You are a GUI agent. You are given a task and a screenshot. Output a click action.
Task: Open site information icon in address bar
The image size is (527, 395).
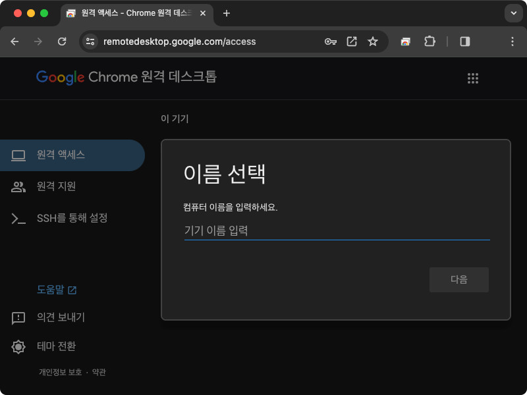click(x=90, y=41)
